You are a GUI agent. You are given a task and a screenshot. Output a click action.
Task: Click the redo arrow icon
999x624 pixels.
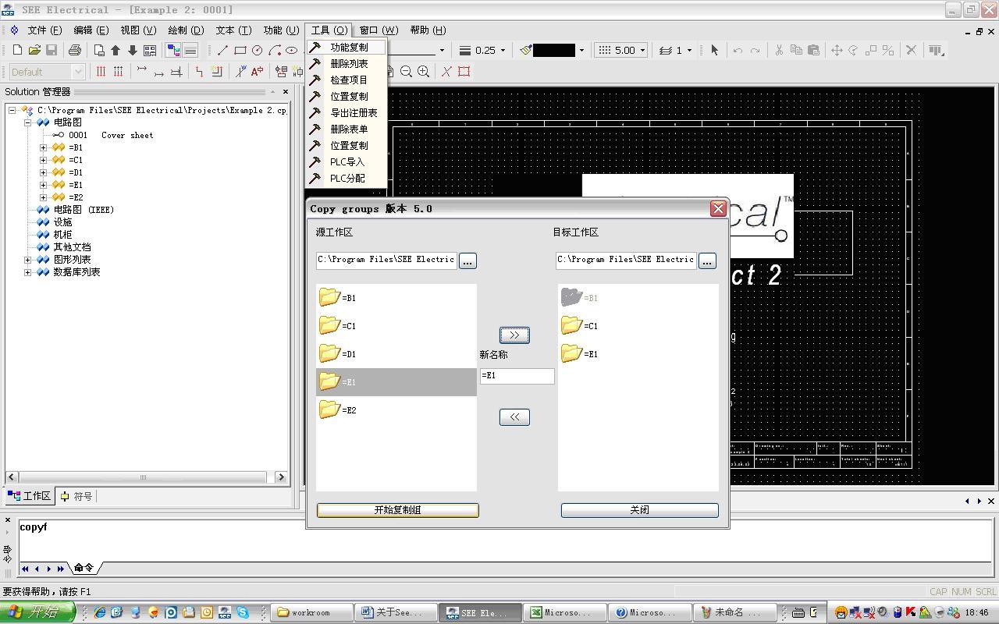click(755, 50)
